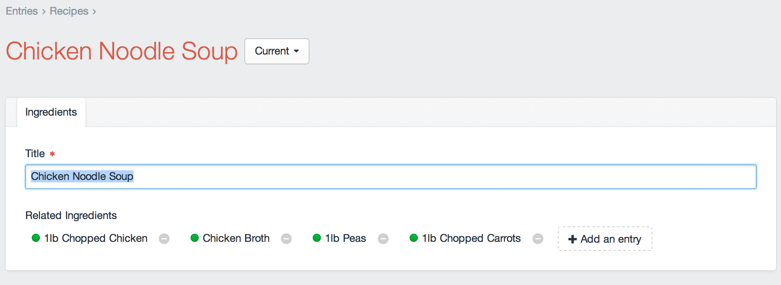
Task: Remove 1lb Chopped Carrots from related ingredients
Action: point(538,239)
